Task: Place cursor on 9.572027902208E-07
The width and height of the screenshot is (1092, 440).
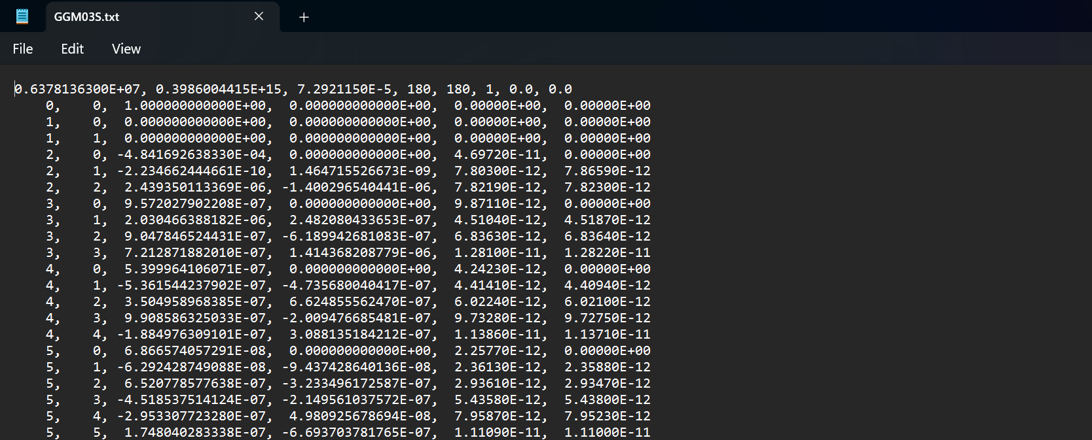Action: 195,203
